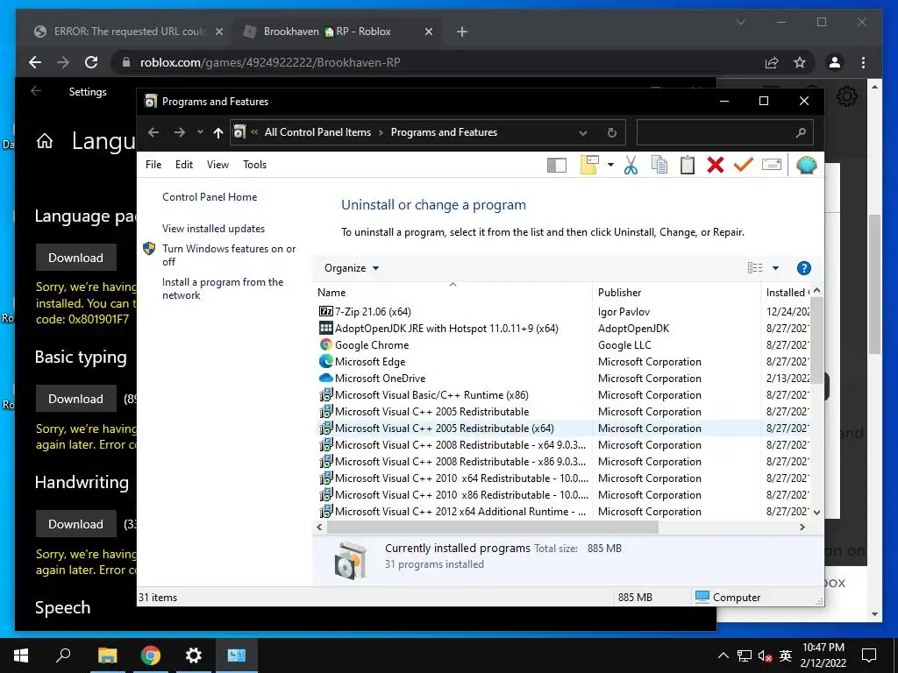Click the Chrome taskbar icon
898x673 pixels.
(151, 655)
